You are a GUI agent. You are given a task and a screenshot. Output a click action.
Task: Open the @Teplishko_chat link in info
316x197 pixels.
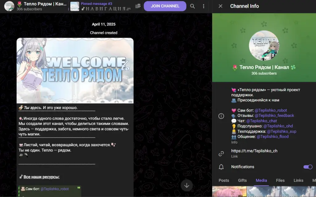click(x=262, y=121)
